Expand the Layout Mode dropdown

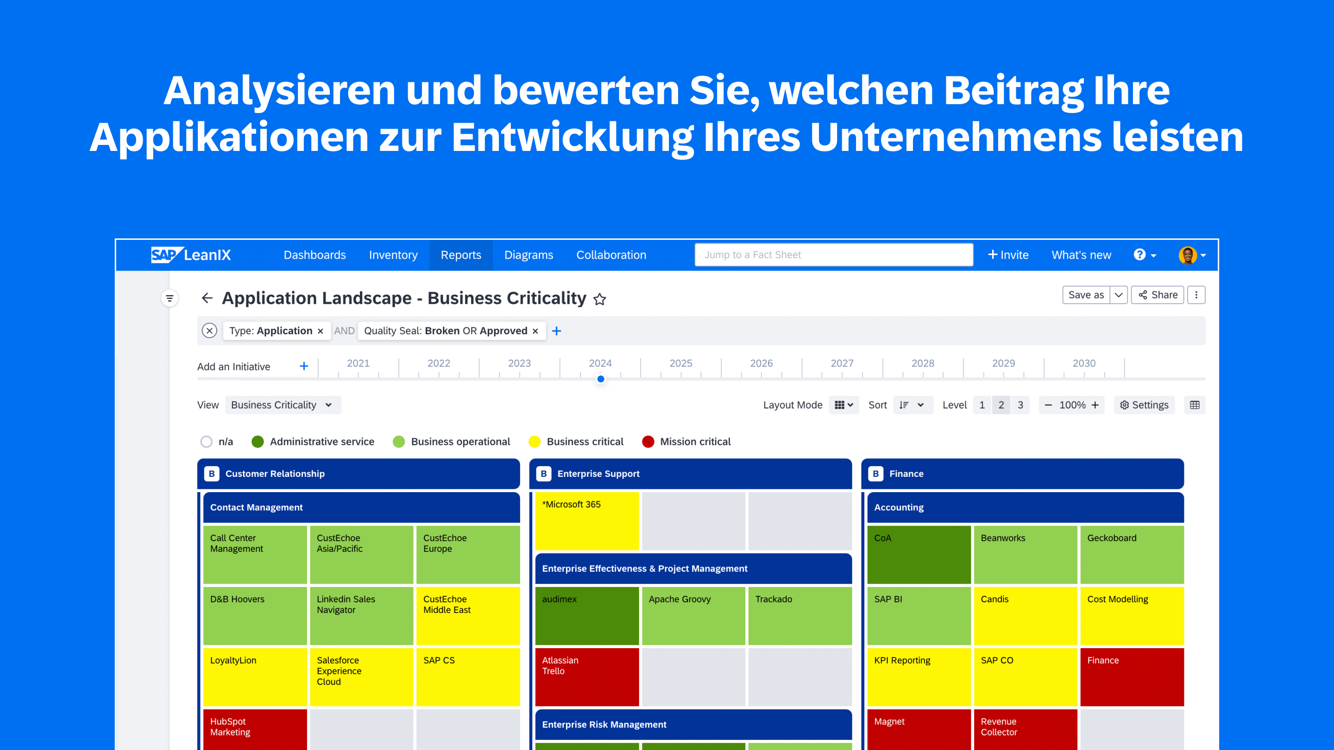843,405
